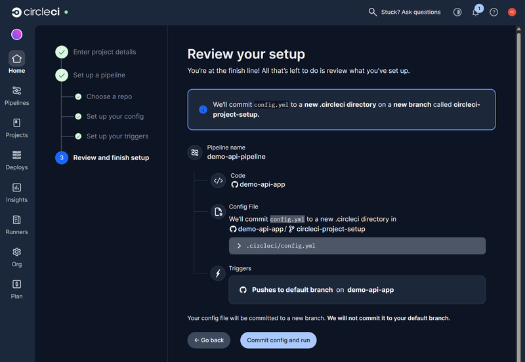Go to Set up your config sub-step
The width and height of the screenshot is (525, 362).
115,116
